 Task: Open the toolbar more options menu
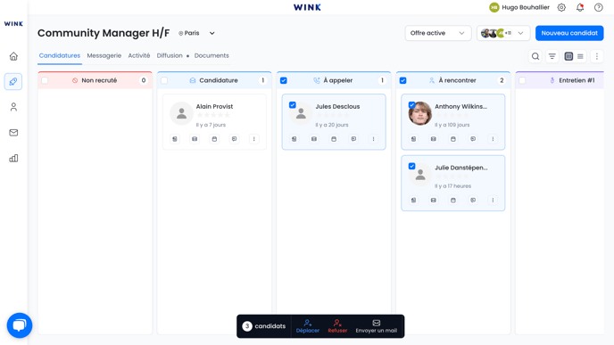tap(597, 56)
